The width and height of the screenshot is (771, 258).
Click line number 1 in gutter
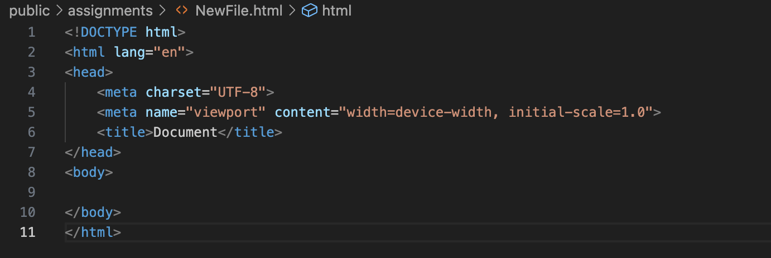coord(32,32)
